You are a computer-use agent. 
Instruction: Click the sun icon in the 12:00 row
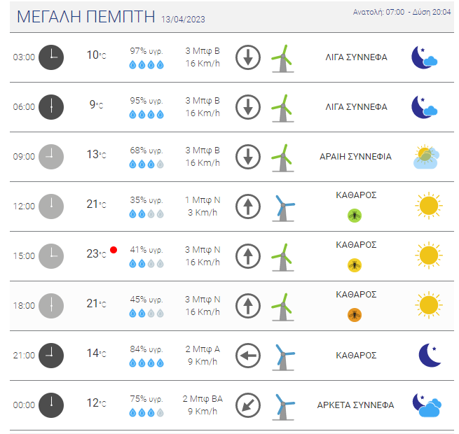pos(429,206)
